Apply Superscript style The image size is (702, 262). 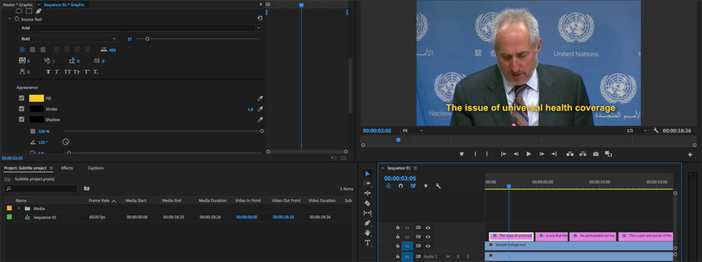coord(87,71)
